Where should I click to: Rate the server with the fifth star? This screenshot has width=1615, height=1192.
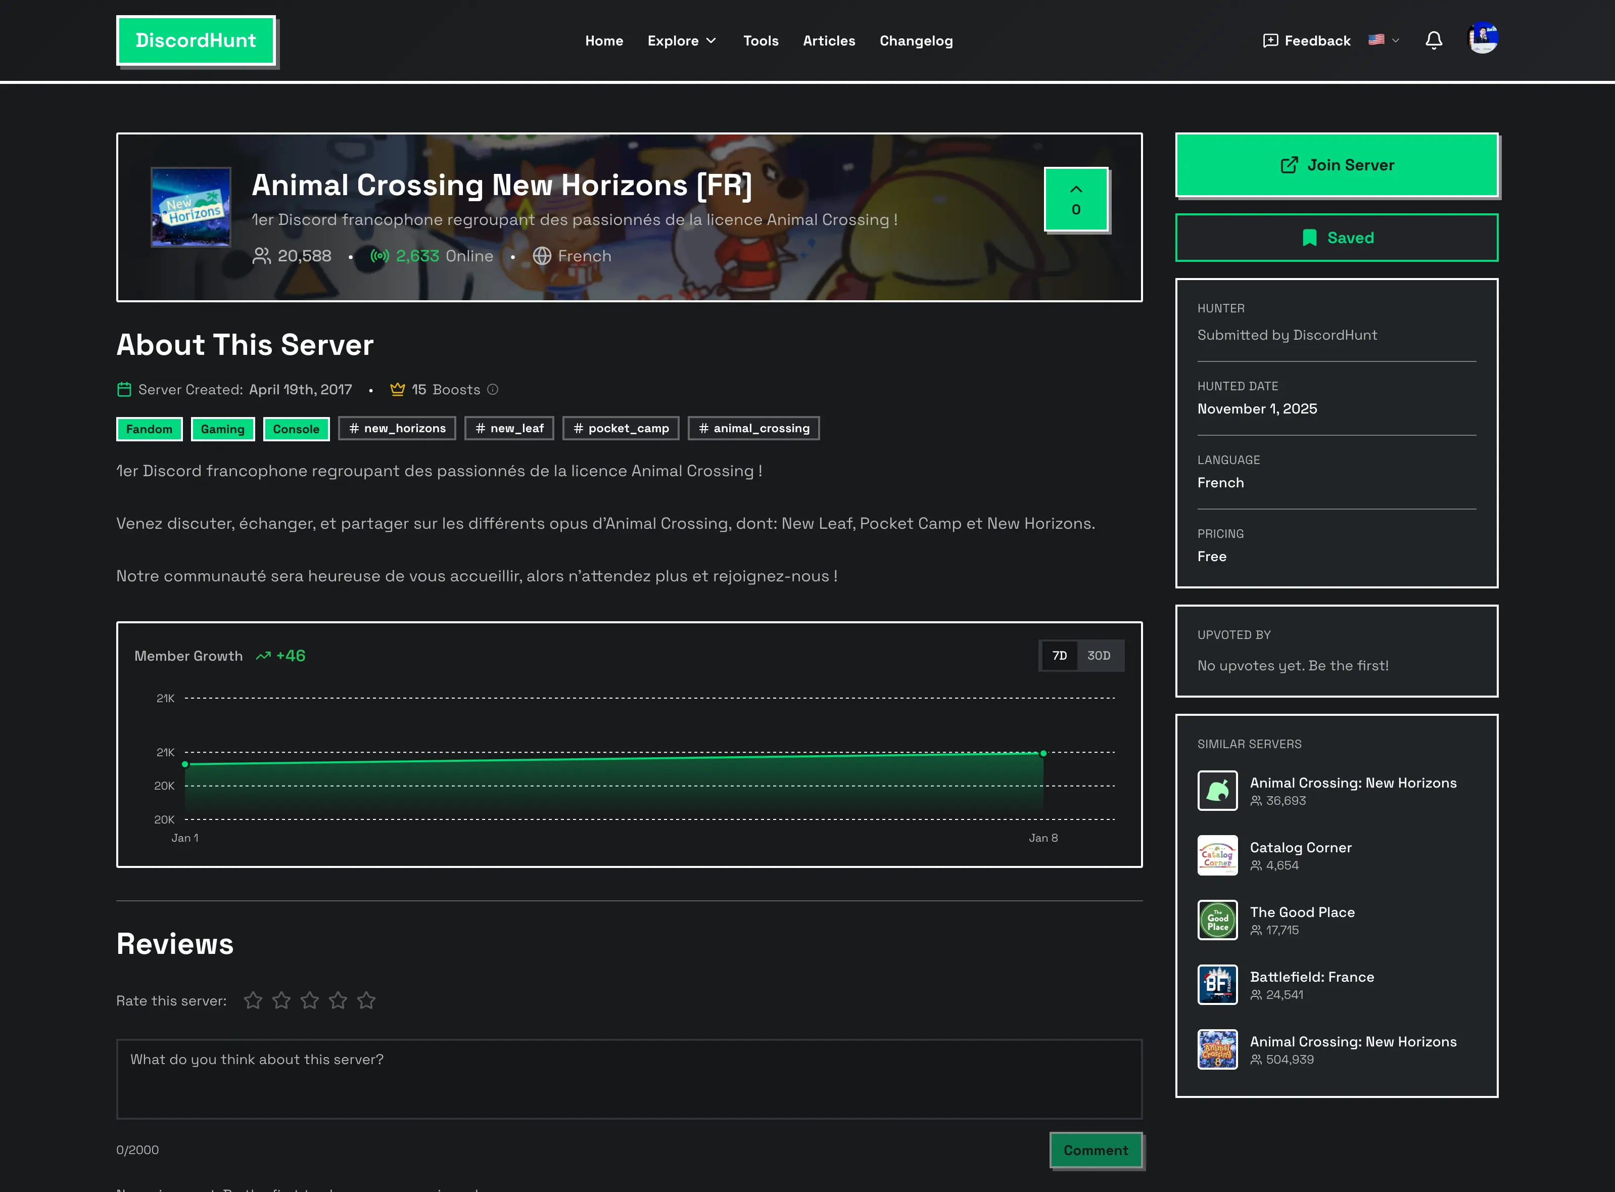click(366, 1001)
